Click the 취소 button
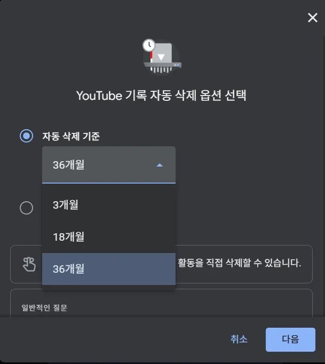This screenshot has height=364, width=325. (x=239, y=339)
